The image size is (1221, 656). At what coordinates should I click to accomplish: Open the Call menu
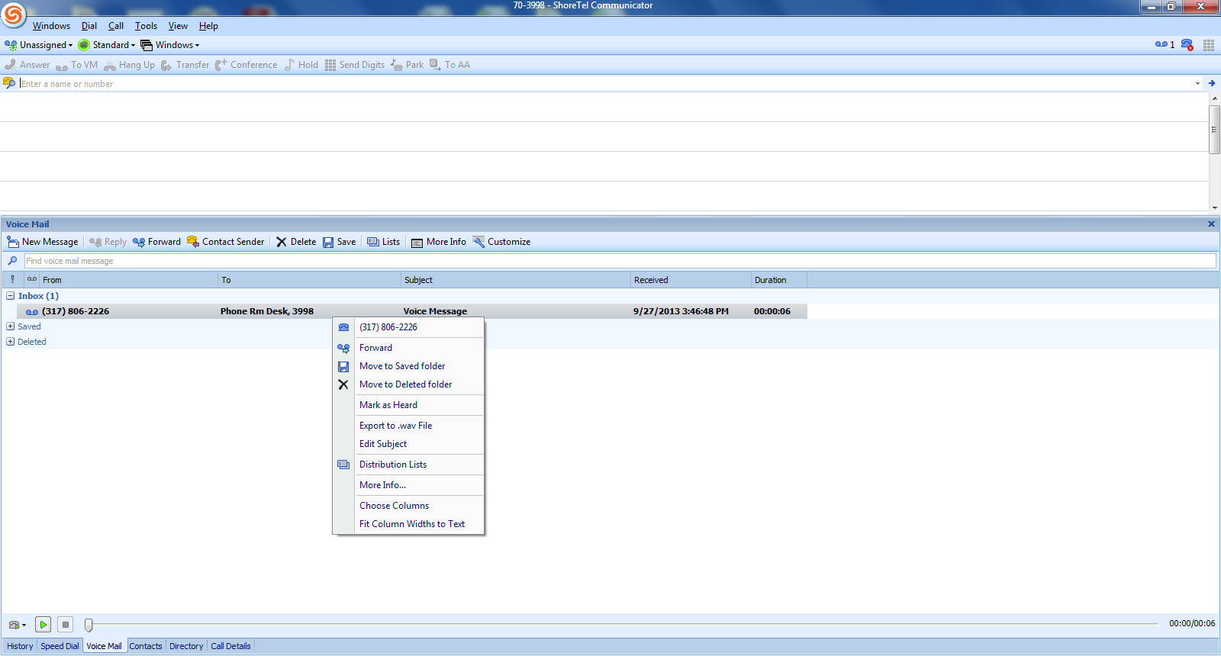(116, 26)
